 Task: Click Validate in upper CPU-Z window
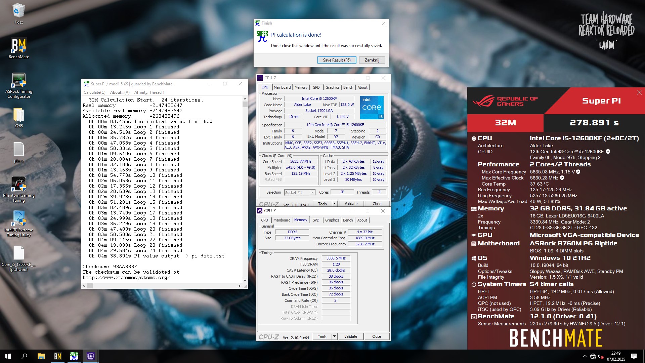(351, 203)
